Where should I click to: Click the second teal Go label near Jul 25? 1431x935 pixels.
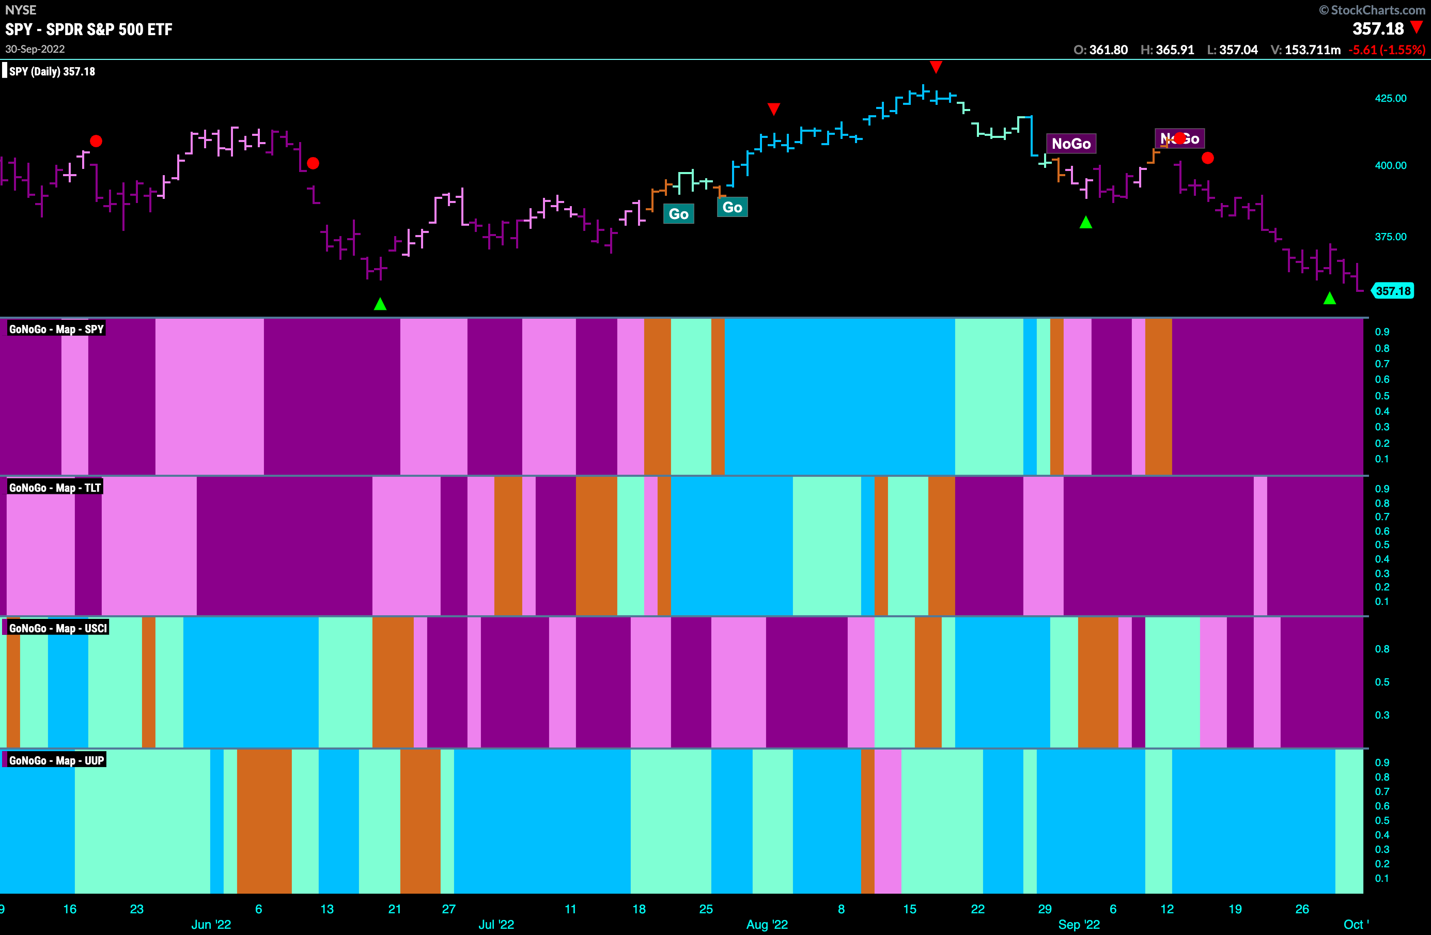733,207
